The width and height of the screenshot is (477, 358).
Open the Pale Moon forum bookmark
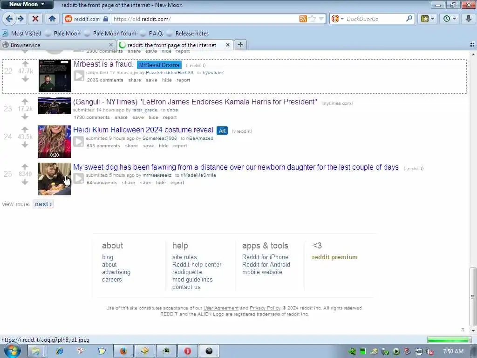coord(110,34)
